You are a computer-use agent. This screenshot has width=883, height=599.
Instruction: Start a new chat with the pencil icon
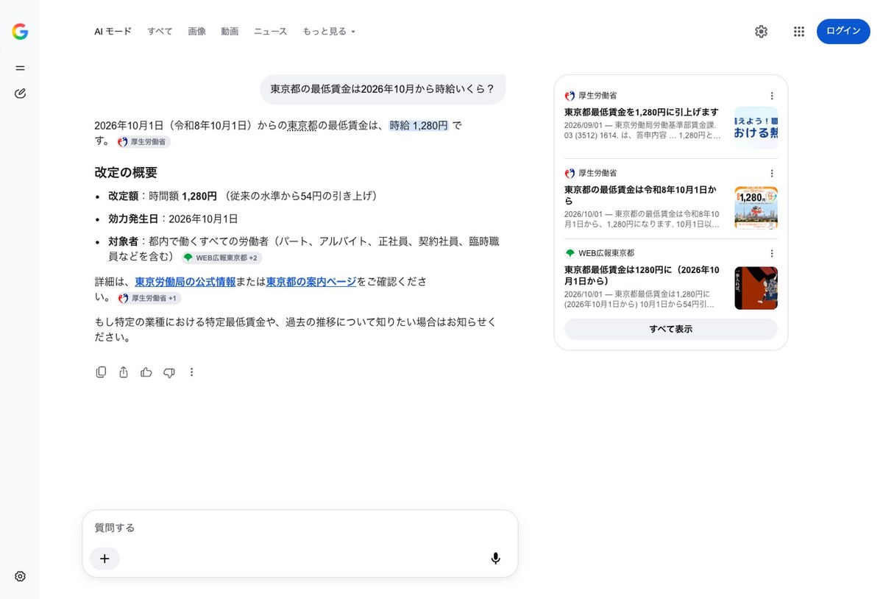pos(20,93)
